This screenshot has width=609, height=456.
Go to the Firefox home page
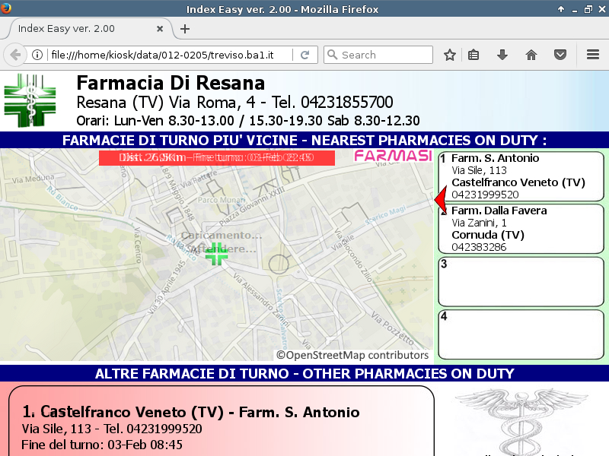point(531,55)
